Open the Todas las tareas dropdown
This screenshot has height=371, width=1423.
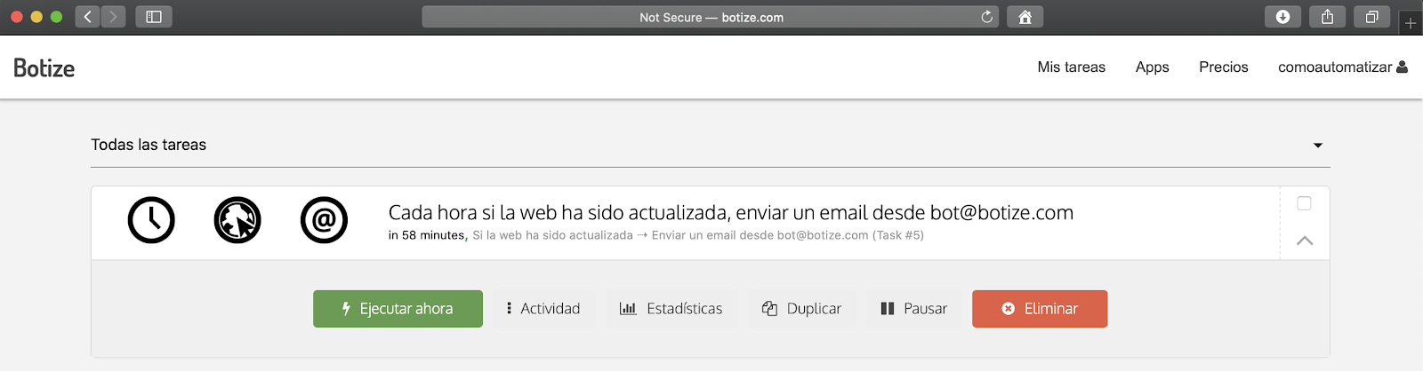tap(710, 145)
